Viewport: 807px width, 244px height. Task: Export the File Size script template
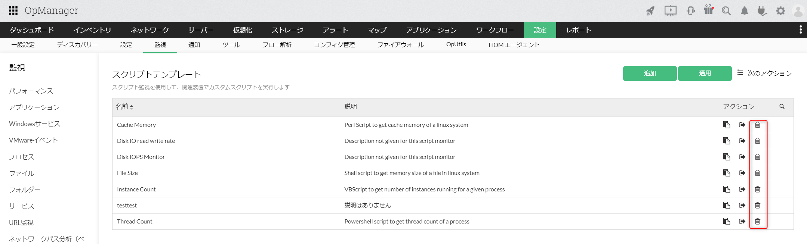(x=742, y=173)
